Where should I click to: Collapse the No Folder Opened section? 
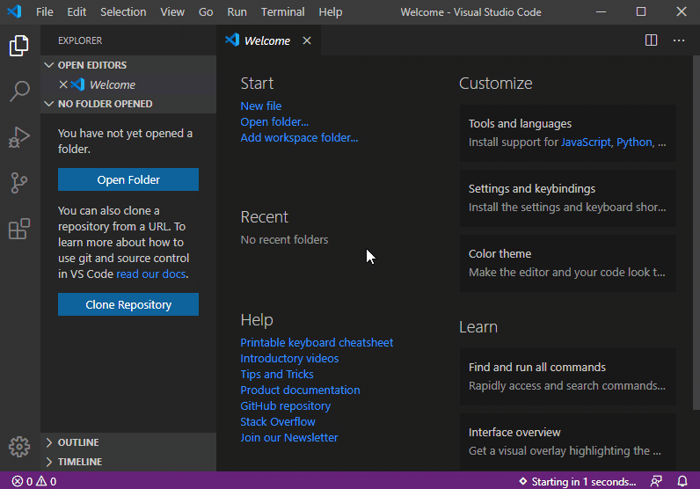tap(128, 104)
